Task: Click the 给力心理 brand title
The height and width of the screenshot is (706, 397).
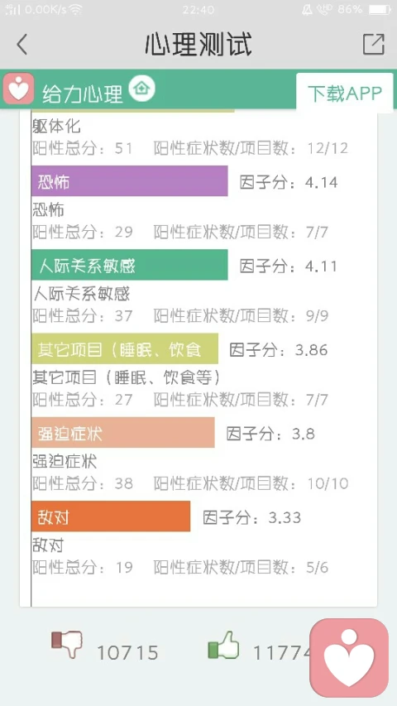Action: (83, 94)
